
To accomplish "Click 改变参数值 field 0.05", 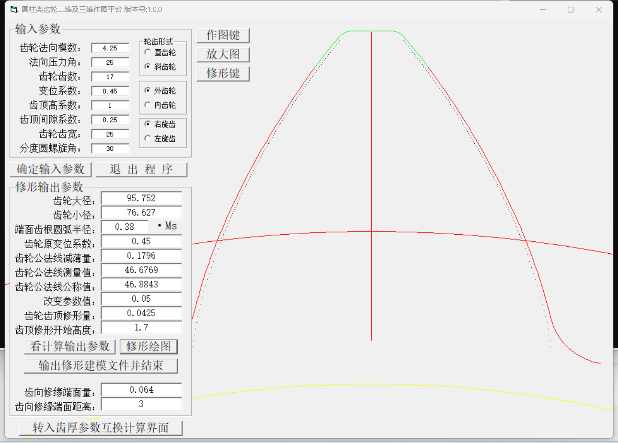I will (x=141, y=299).
